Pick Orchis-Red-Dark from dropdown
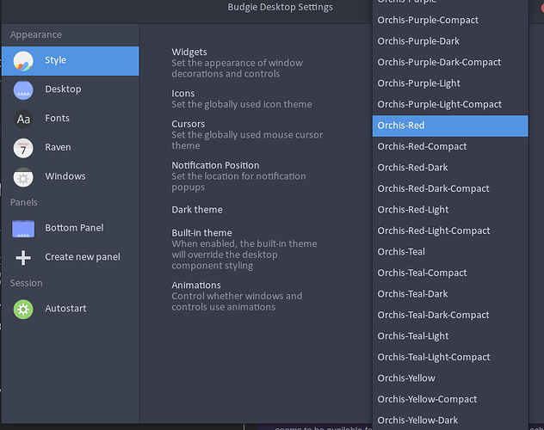544x430 pixels. 450,168
